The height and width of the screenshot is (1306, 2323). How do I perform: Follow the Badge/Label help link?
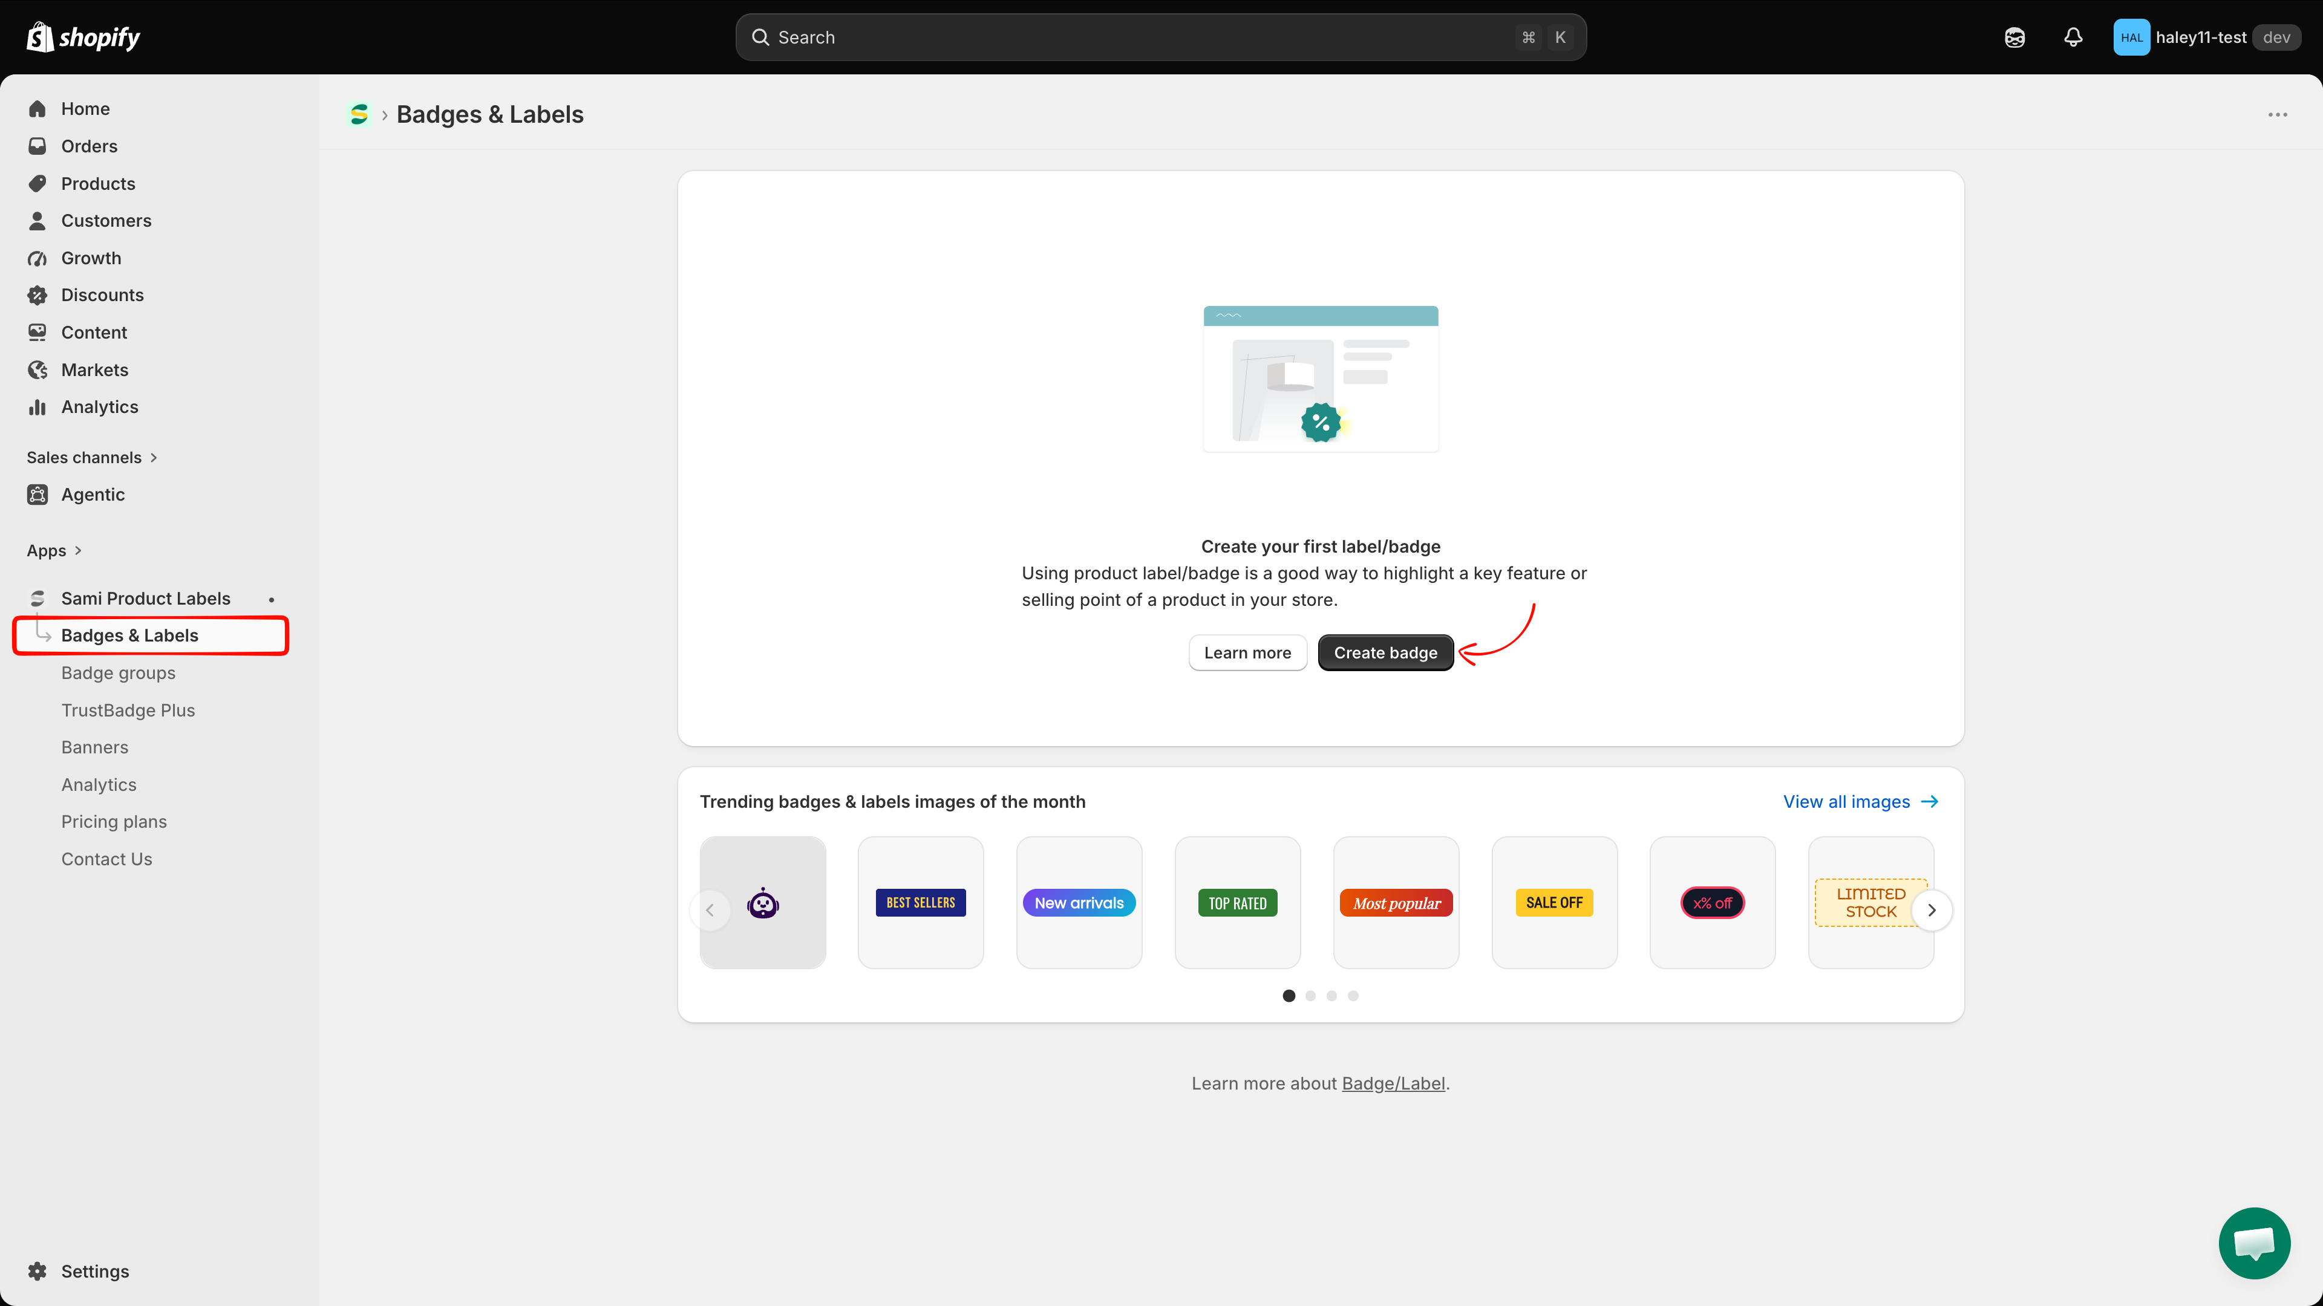point(1393,1083)
